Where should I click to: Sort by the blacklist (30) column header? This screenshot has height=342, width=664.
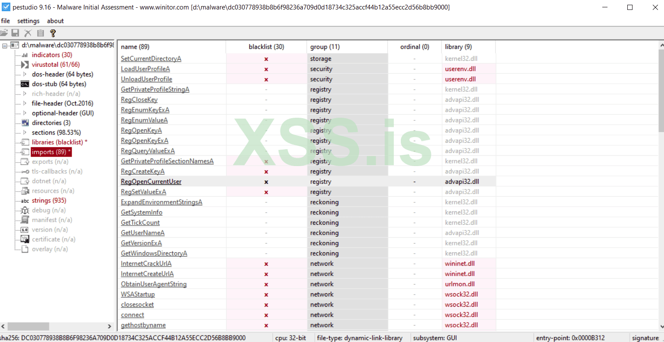(x=266, y=47)
